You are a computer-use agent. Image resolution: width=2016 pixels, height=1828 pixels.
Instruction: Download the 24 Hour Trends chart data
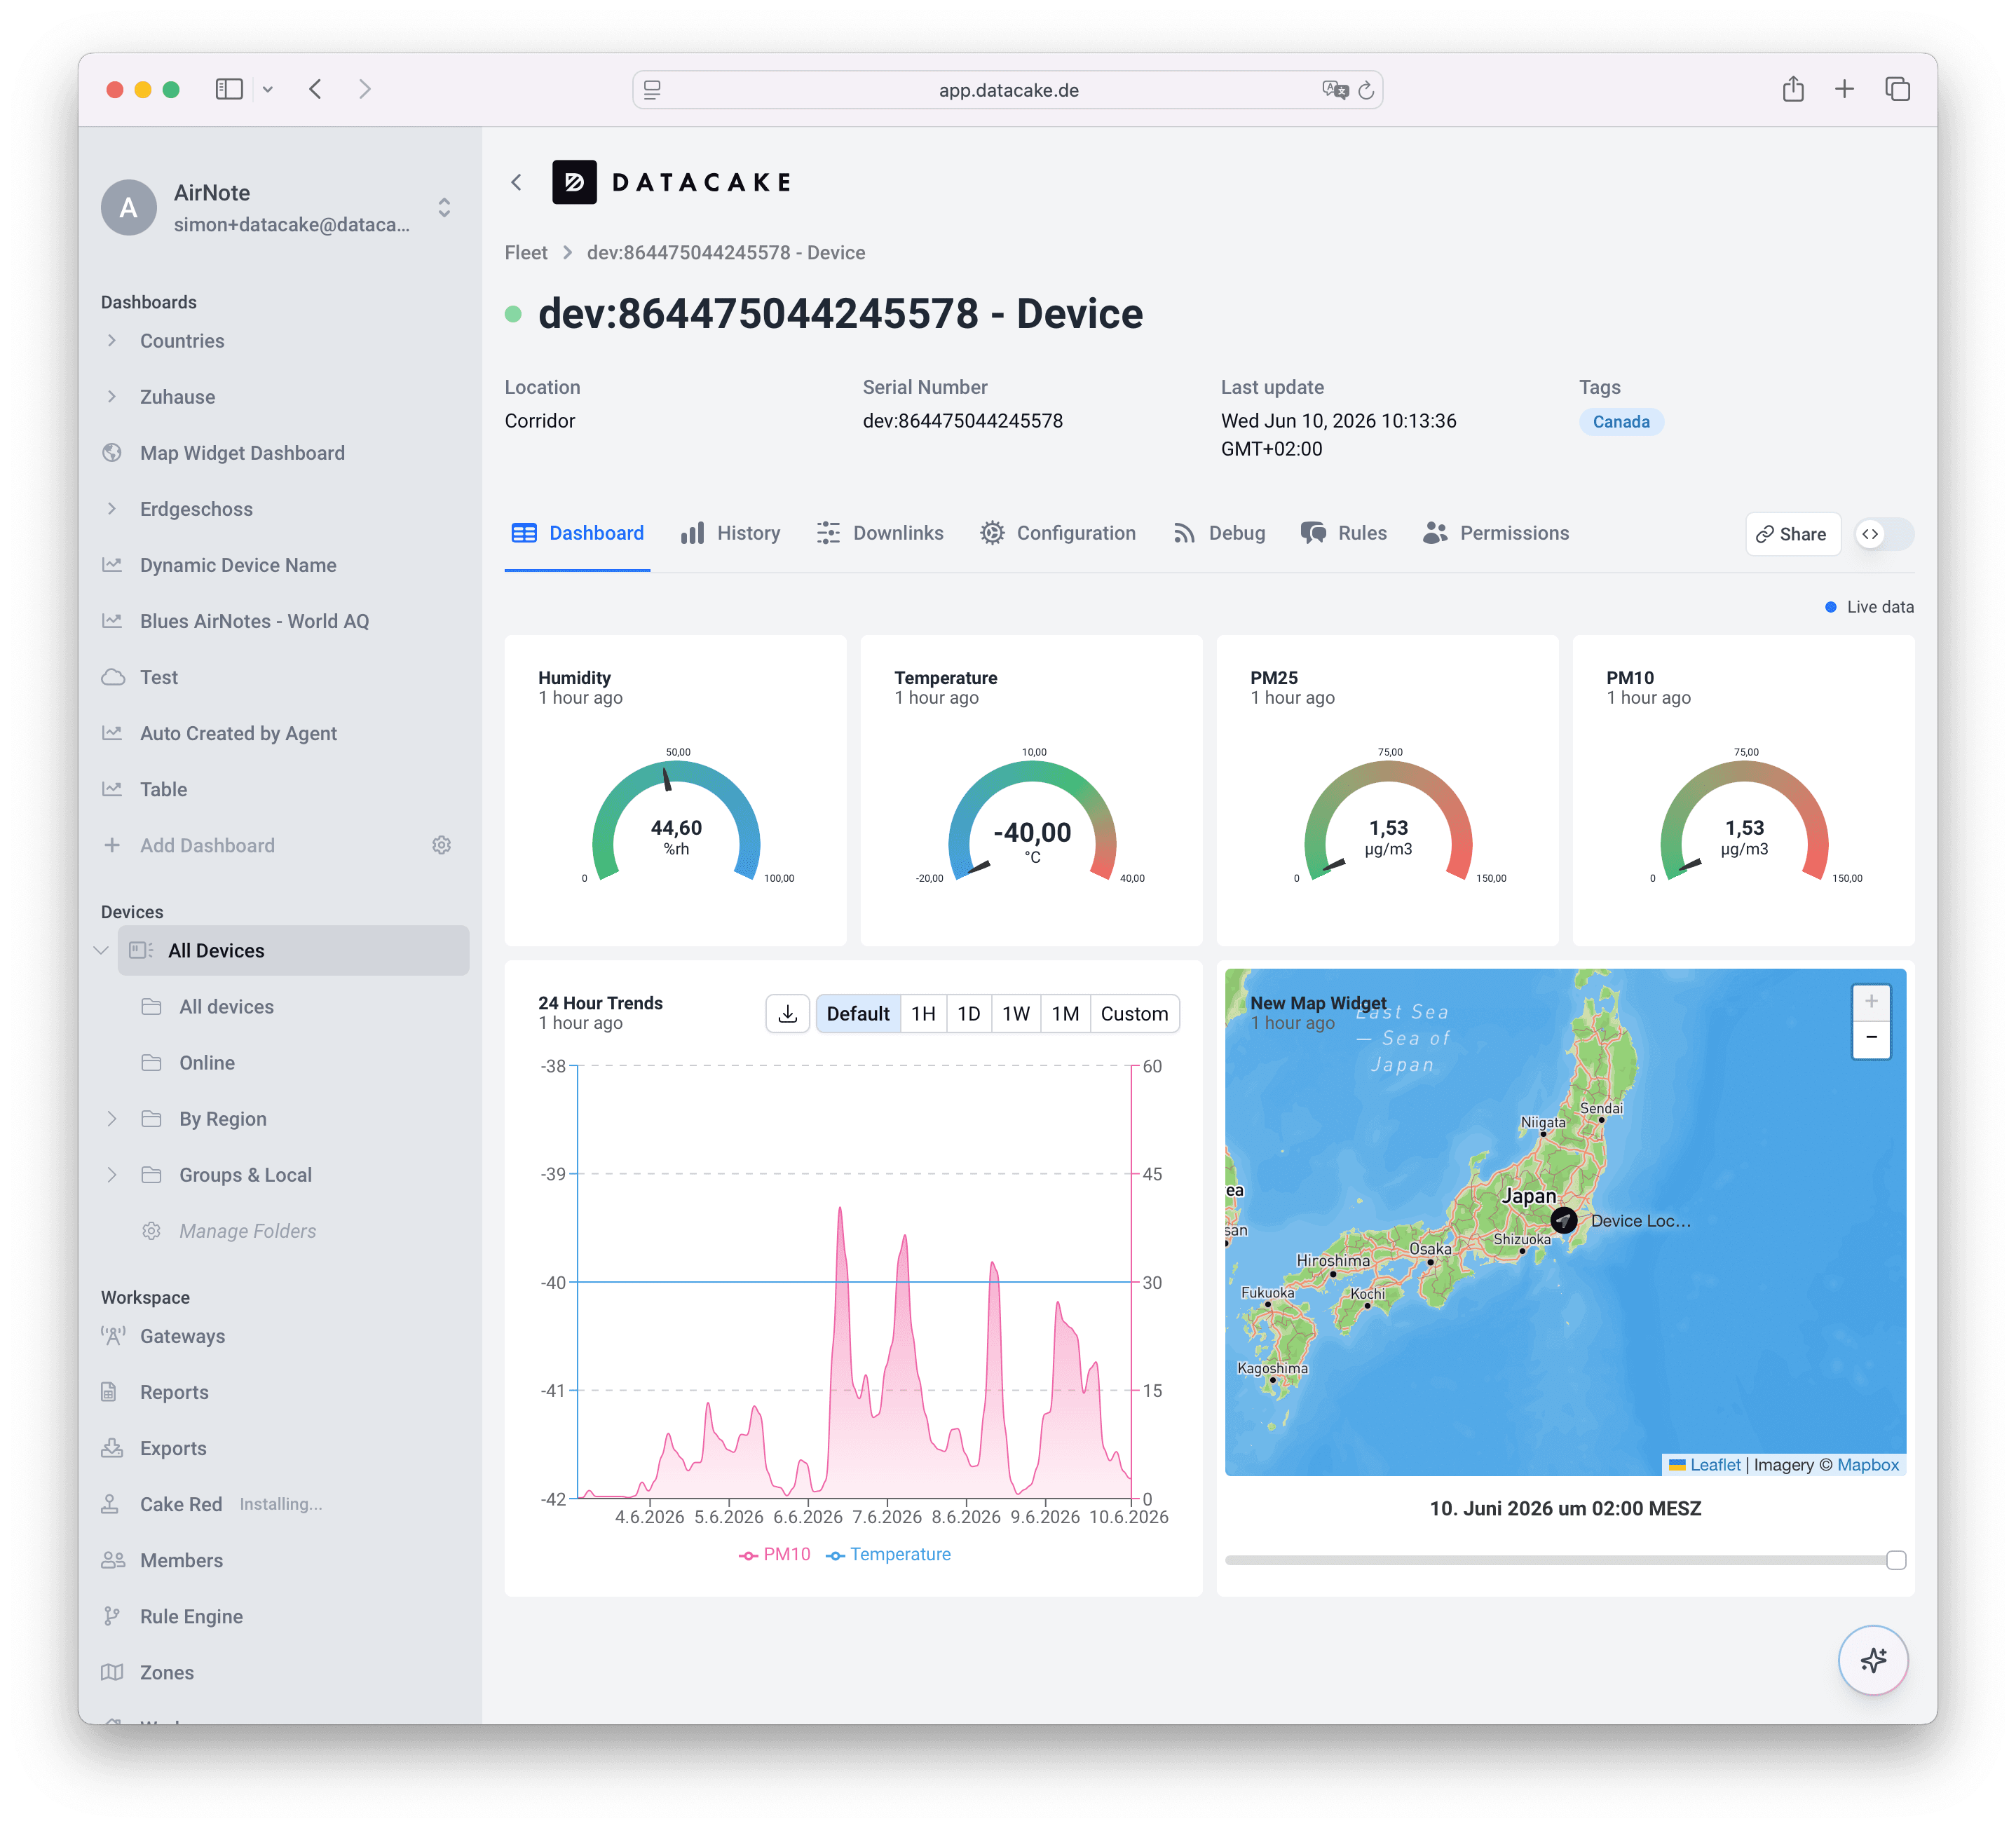coord(788,1014)
